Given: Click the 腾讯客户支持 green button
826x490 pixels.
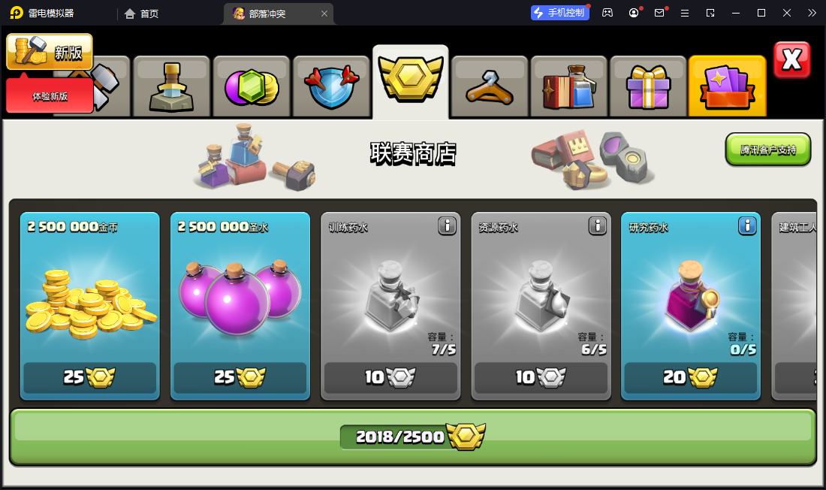Looking at the screenshot, I should coord(768,150).
